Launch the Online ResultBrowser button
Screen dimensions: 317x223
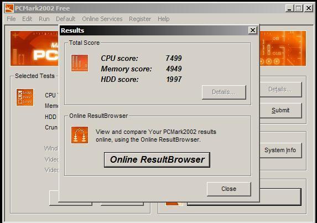(x=157, y=160)
